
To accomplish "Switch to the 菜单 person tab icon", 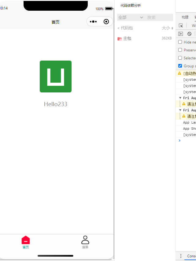I will (85, 240).
